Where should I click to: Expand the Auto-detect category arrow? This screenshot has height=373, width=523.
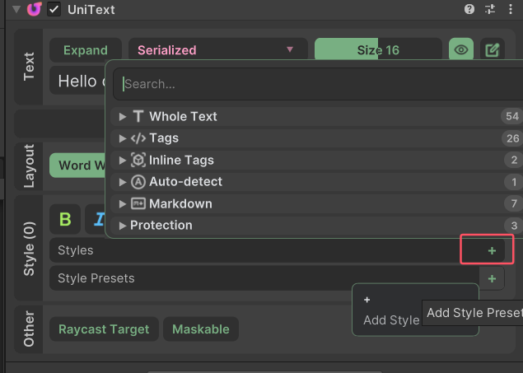[123, 182]
